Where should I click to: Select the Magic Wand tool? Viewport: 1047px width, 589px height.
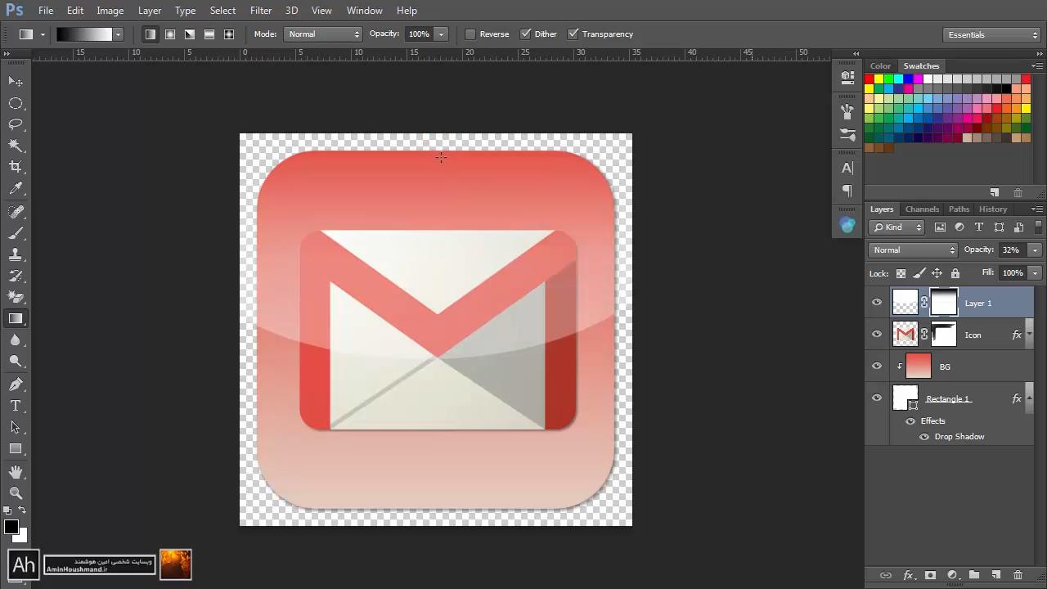[16, 146]
